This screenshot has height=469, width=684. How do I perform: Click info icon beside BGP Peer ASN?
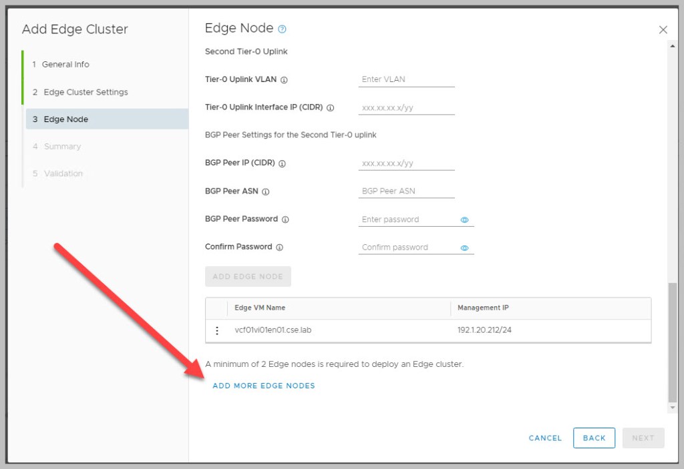pos(266,191)
